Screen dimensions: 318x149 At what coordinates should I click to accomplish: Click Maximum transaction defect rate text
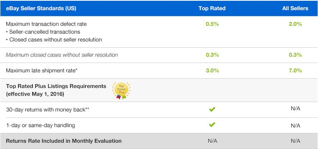[x=46, y=24]
